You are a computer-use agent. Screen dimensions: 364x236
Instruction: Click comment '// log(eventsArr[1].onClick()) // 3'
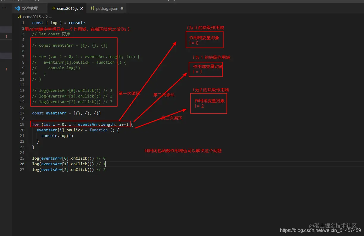click(72, 96)
